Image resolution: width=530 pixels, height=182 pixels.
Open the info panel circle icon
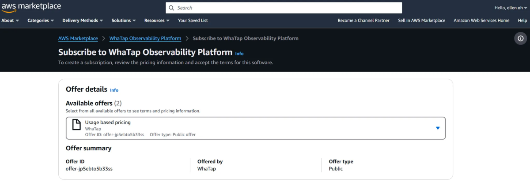coord(520,38)
